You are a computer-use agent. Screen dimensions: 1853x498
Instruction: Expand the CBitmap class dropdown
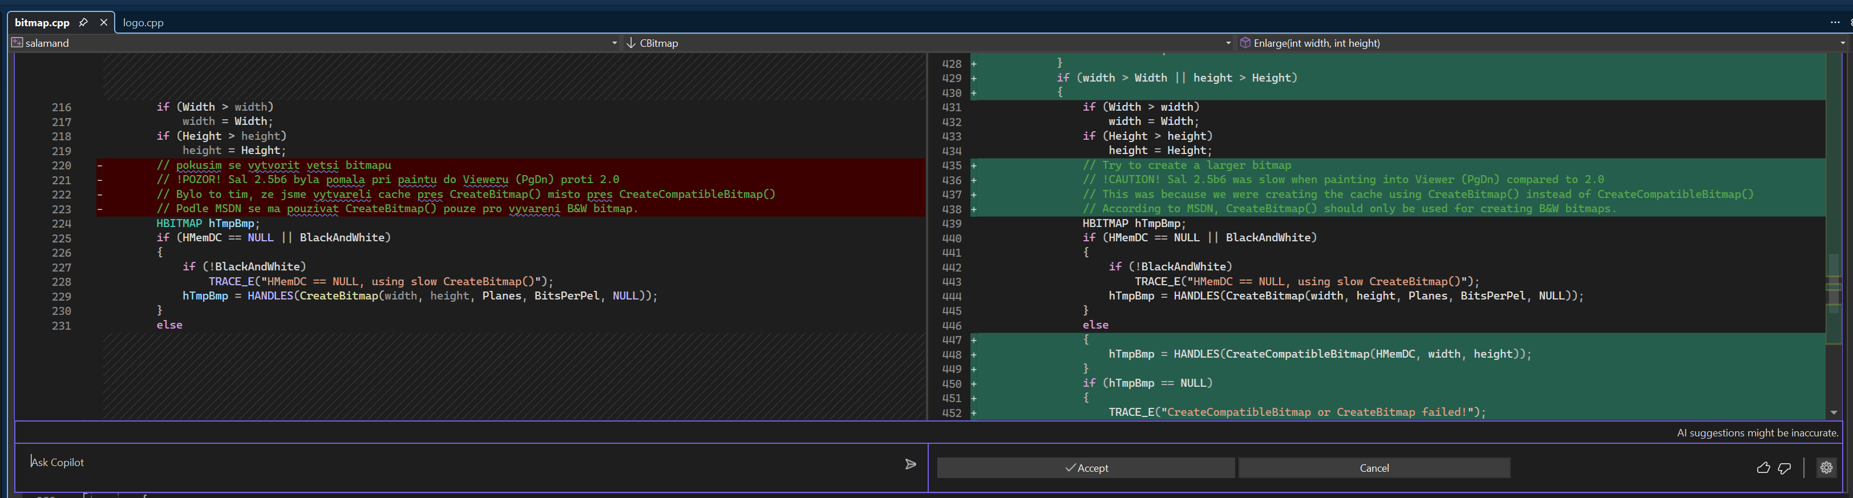pyautogui.click(x=1228, y=43)
